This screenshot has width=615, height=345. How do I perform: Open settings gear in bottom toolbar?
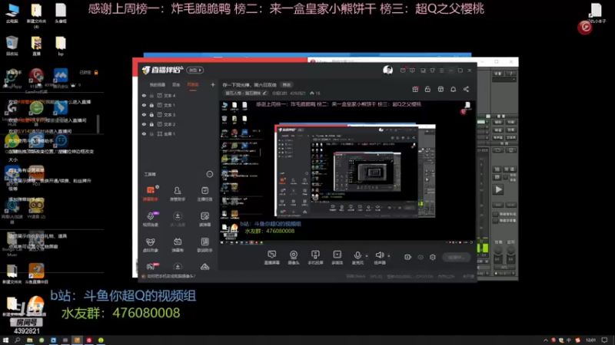tap(433, 257)
